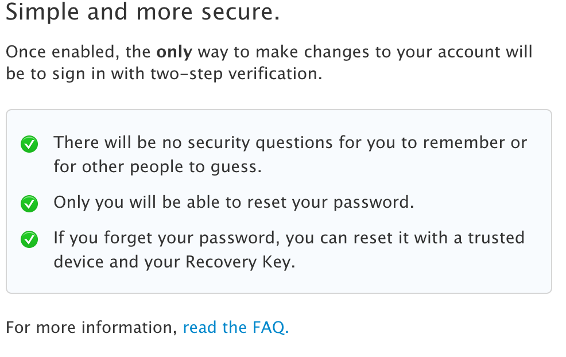The width and height of the screenshot is (566, 357).
Task: Click the For more information text
Action: click(91, 328)
